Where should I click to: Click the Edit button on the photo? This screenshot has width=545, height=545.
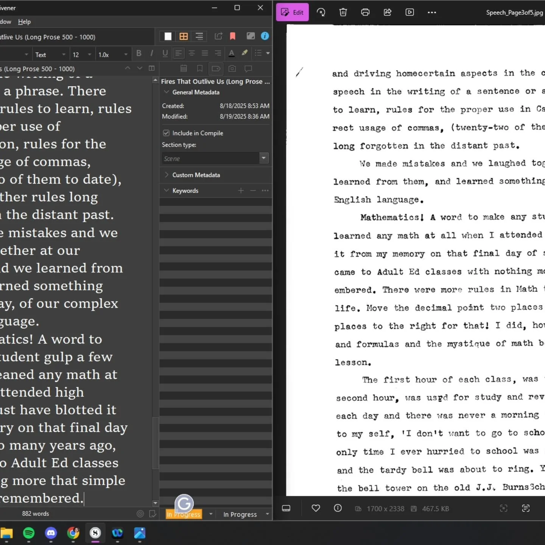click(292, 12)
